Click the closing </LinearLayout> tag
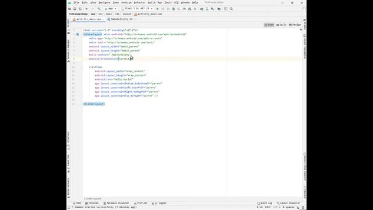The width and height of the screenshot is (373, 210). pyautogui.click(x=94, y=104)
